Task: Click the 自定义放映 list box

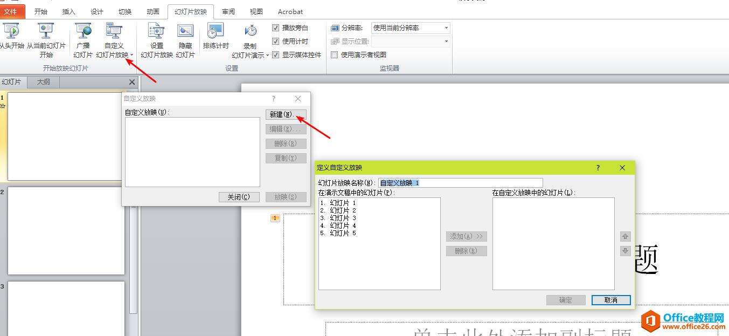Action: [x=192, y=152]
